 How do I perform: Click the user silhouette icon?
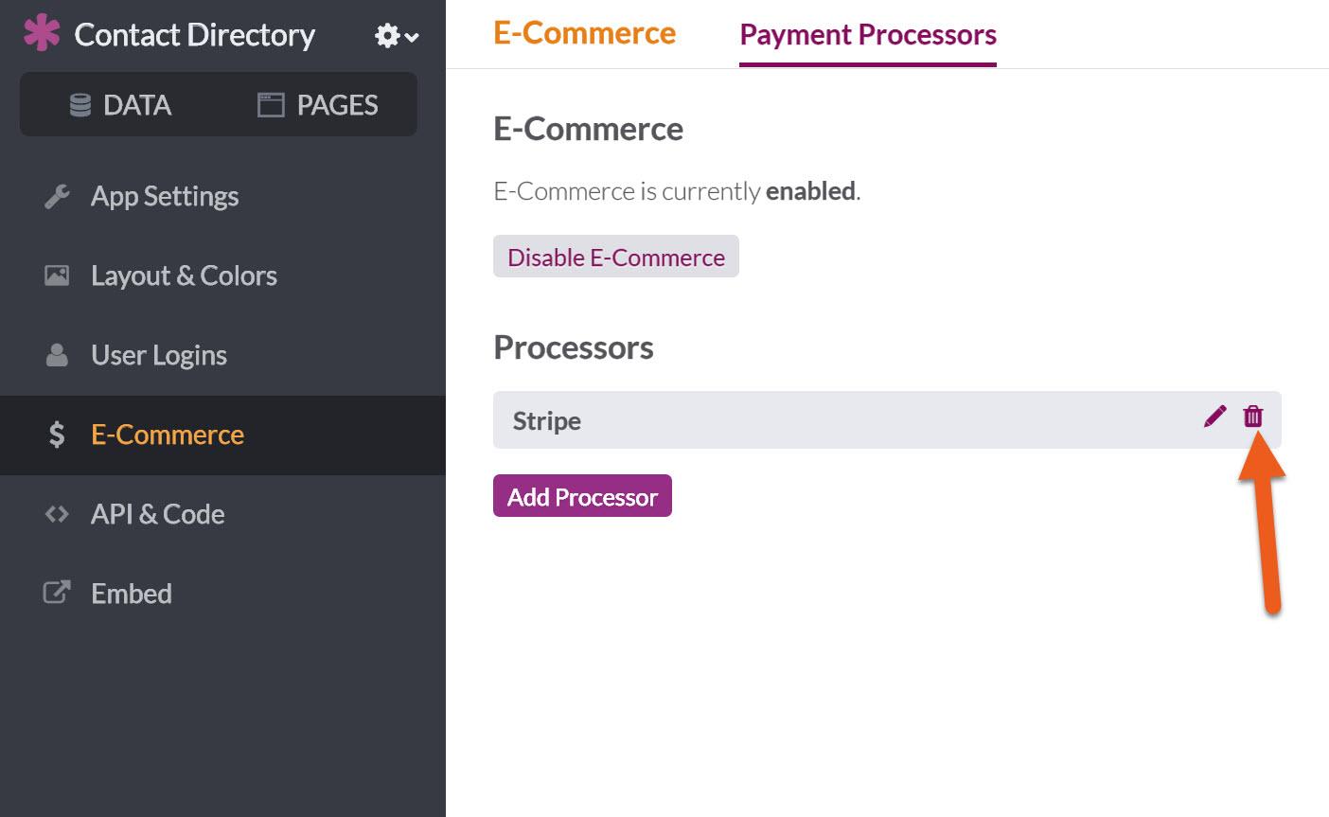tap(57, 355)
